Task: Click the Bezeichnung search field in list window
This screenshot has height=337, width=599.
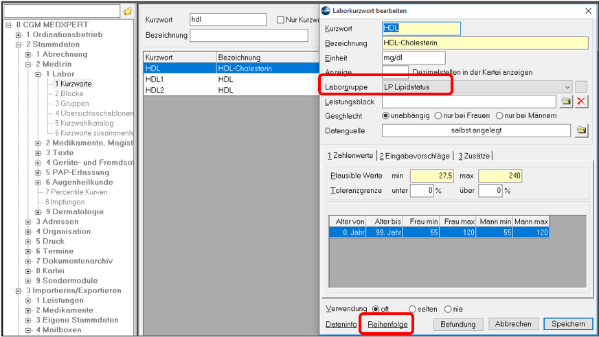Action: click(249, 35)
